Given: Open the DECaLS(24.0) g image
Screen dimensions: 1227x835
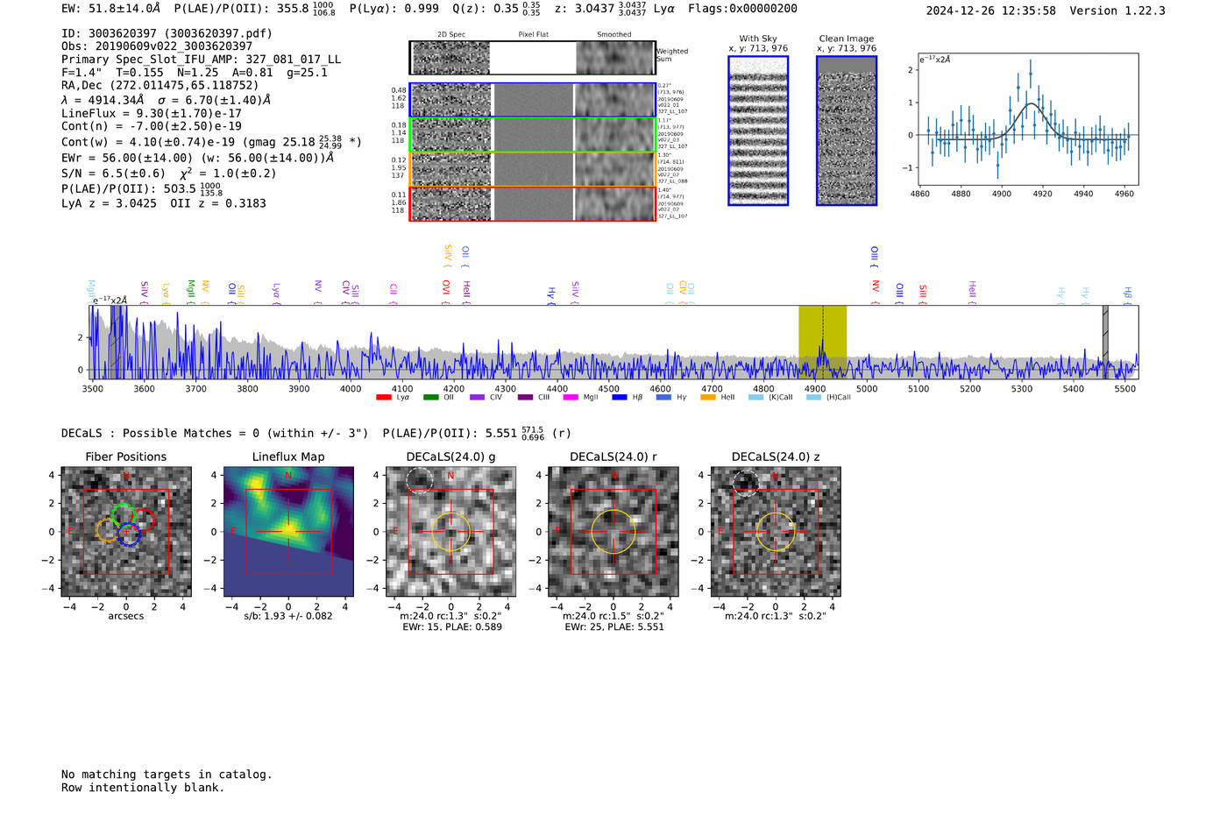Looking at the screenshot, I should tap(451, 532).
